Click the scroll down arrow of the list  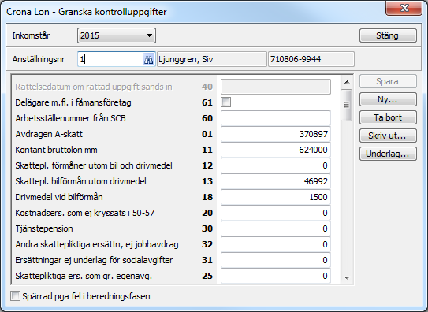point(347,278)
